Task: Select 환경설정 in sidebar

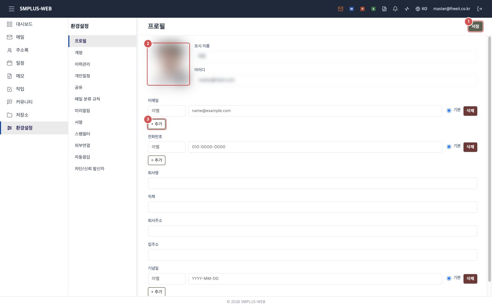Action: click(34, 128)
